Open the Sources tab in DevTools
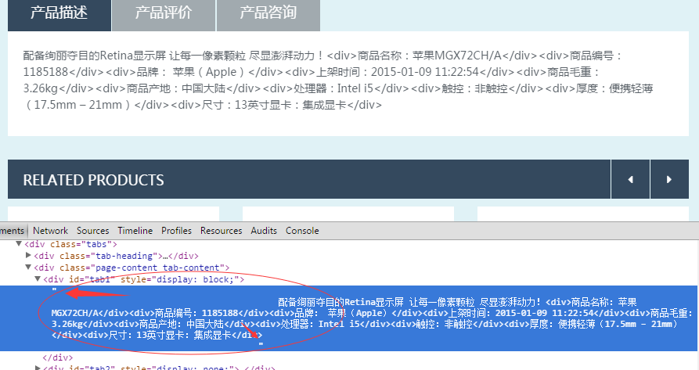 click(x=92, y=231)
